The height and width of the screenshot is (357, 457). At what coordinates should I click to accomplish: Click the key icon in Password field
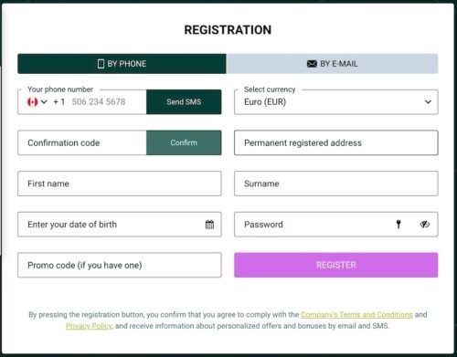tap(399, 225)
